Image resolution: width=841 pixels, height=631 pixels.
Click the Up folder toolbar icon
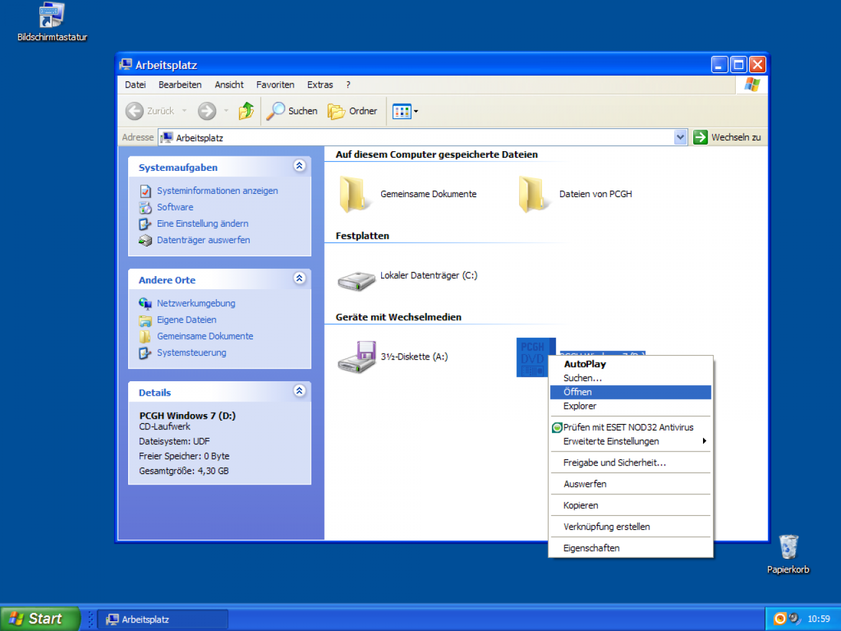pyautogui.click(x=246, y=111)
